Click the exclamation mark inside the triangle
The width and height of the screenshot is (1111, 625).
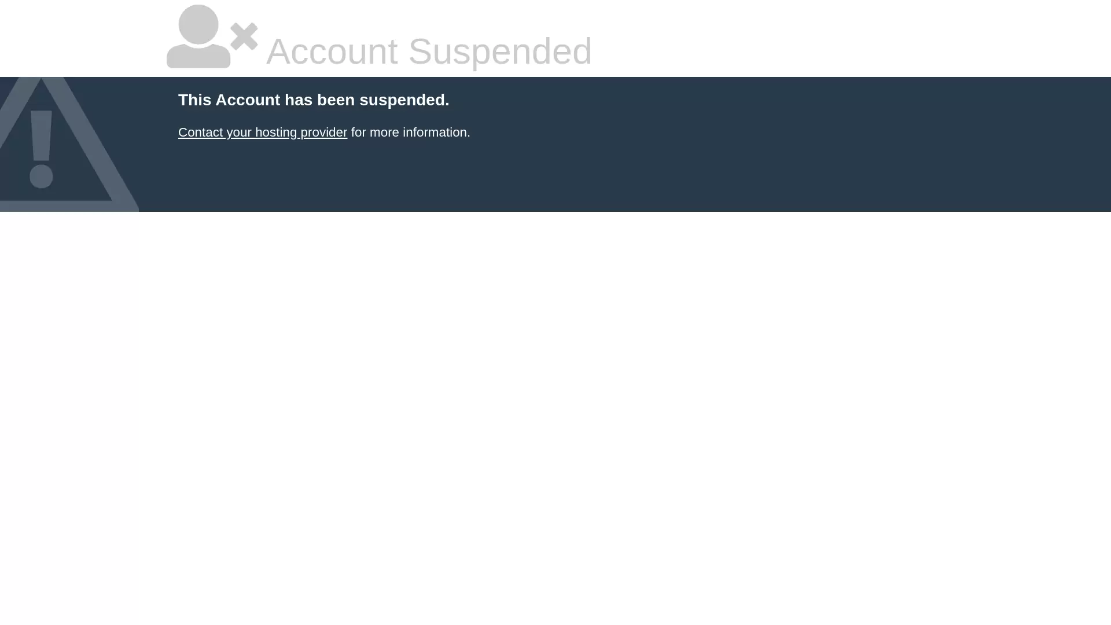coord(41,149)
